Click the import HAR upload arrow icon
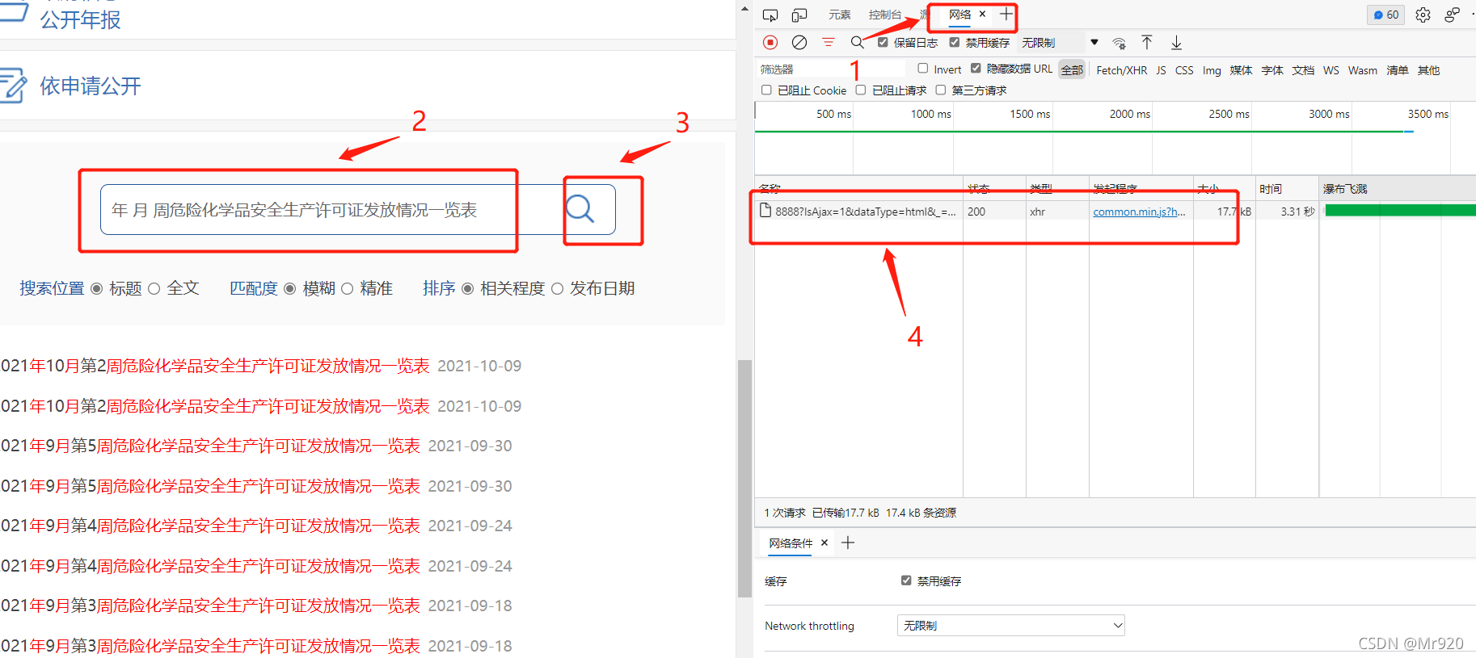 click(1147, 43)
